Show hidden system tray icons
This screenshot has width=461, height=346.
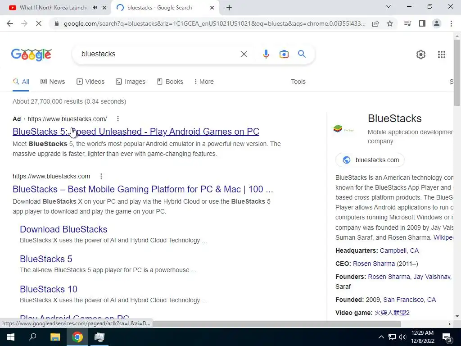[x=381, y=337]
